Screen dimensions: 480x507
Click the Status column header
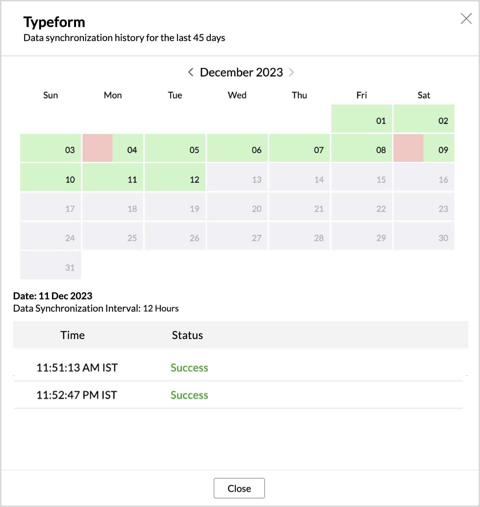pyautogui.click(x=187, y=335)
